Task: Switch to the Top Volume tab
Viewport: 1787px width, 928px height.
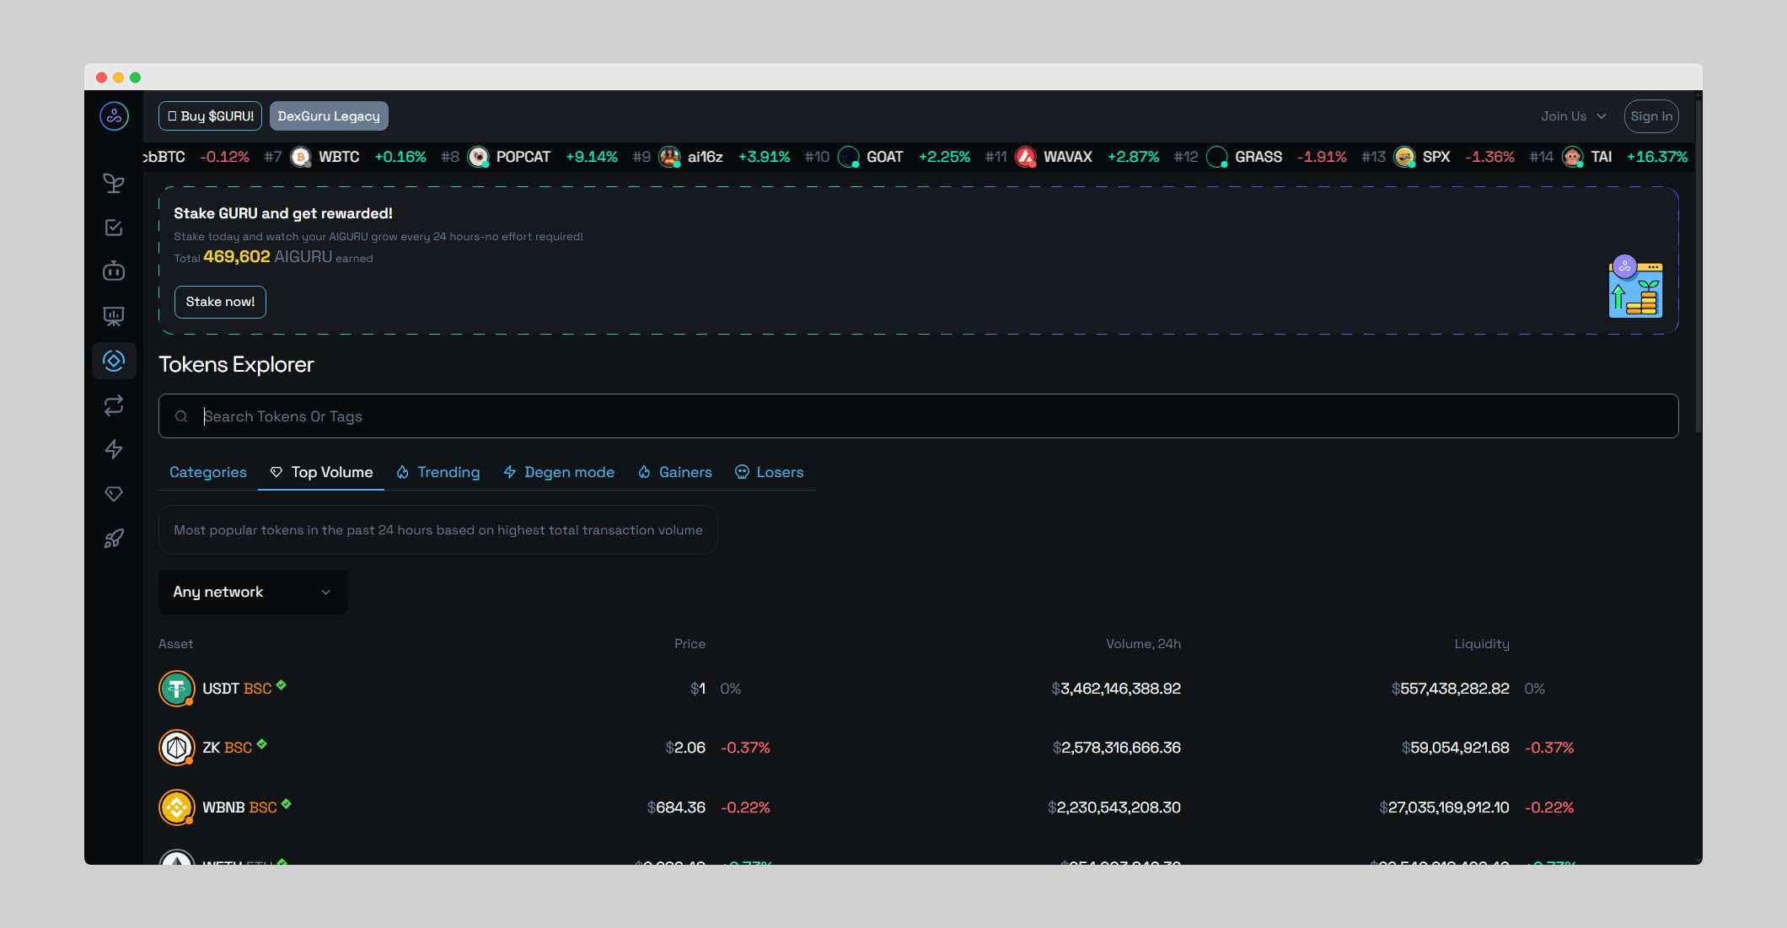Action: pyautogui.click(x=321, y=472)
